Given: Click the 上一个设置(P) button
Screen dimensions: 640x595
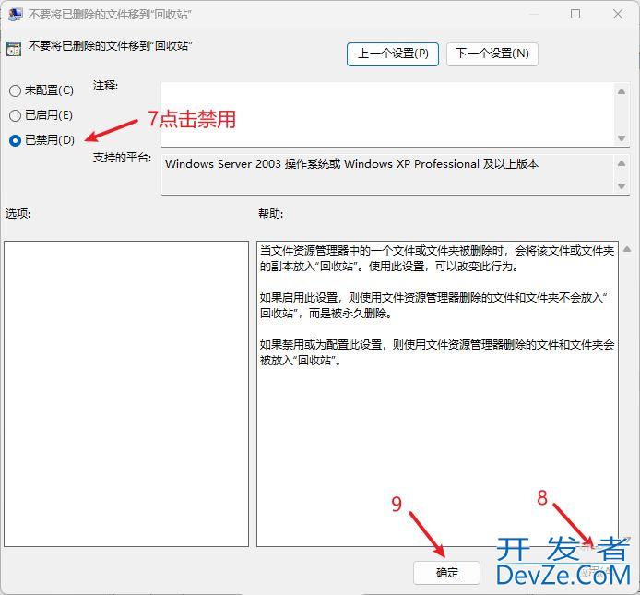Looking at the screenshot, I should tap(393, 54).
